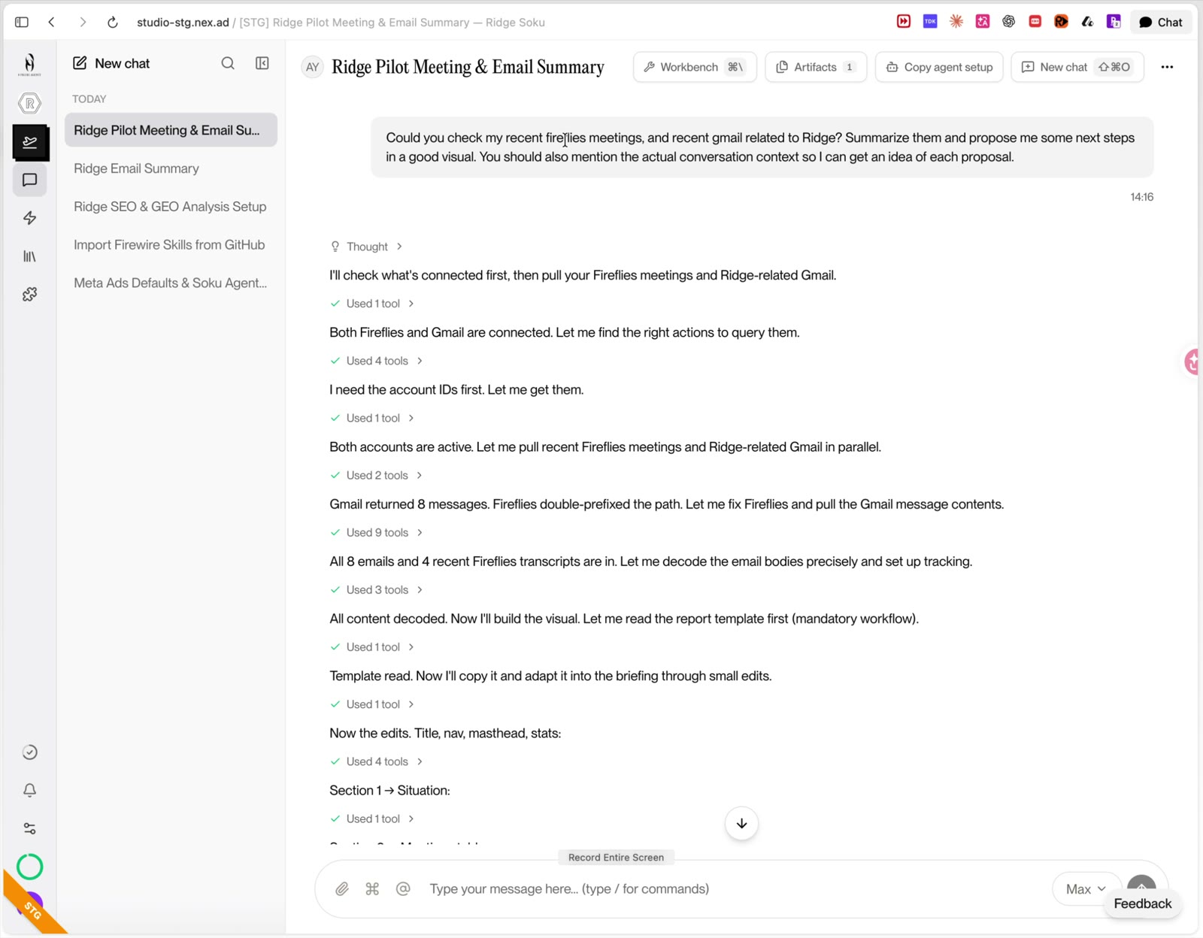Click Copy agent setup button
1203x938 pixels.
[x=939, y=67]
